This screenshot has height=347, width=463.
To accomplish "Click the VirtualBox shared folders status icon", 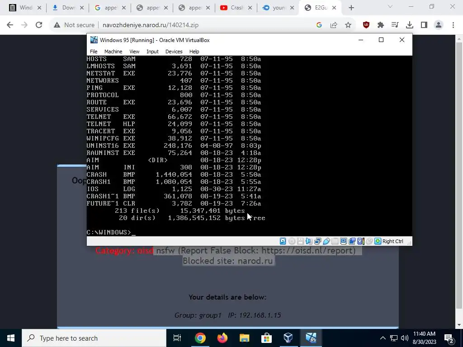I will [x=335, y=241].
